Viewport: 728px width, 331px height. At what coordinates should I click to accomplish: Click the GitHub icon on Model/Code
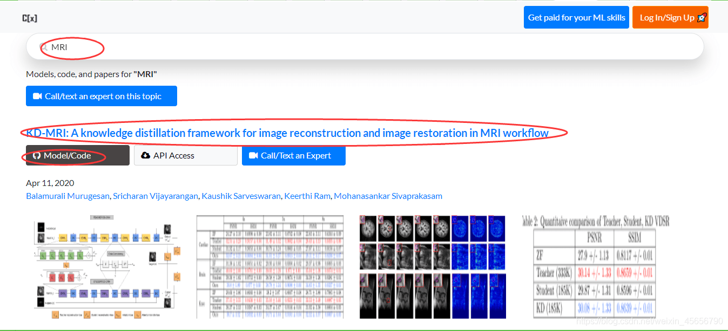click(37, 155)
